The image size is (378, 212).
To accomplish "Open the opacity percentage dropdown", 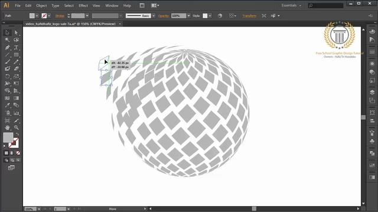I will tap(188, 16).
